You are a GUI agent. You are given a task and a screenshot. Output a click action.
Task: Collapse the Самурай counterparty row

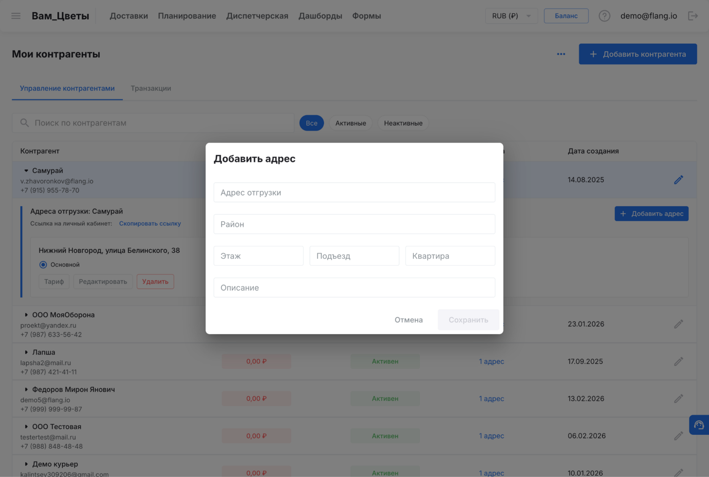point(26,170)
